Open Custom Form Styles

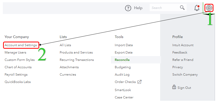(x=19, y=60)
